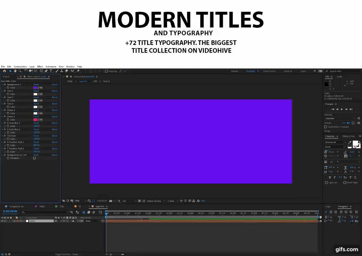Select the Eraser tool
Viewport: 362px width, 256px height.
(x=66, y=71)
